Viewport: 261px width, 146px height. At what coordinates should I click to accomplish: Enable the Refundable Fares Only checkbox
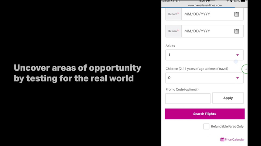click(x=206, y=126)
